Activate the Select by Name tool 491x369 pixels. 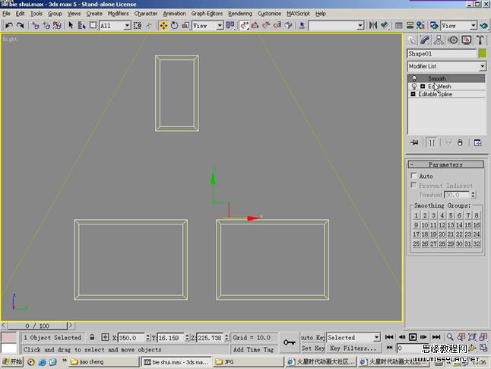(x=82, y=25)
